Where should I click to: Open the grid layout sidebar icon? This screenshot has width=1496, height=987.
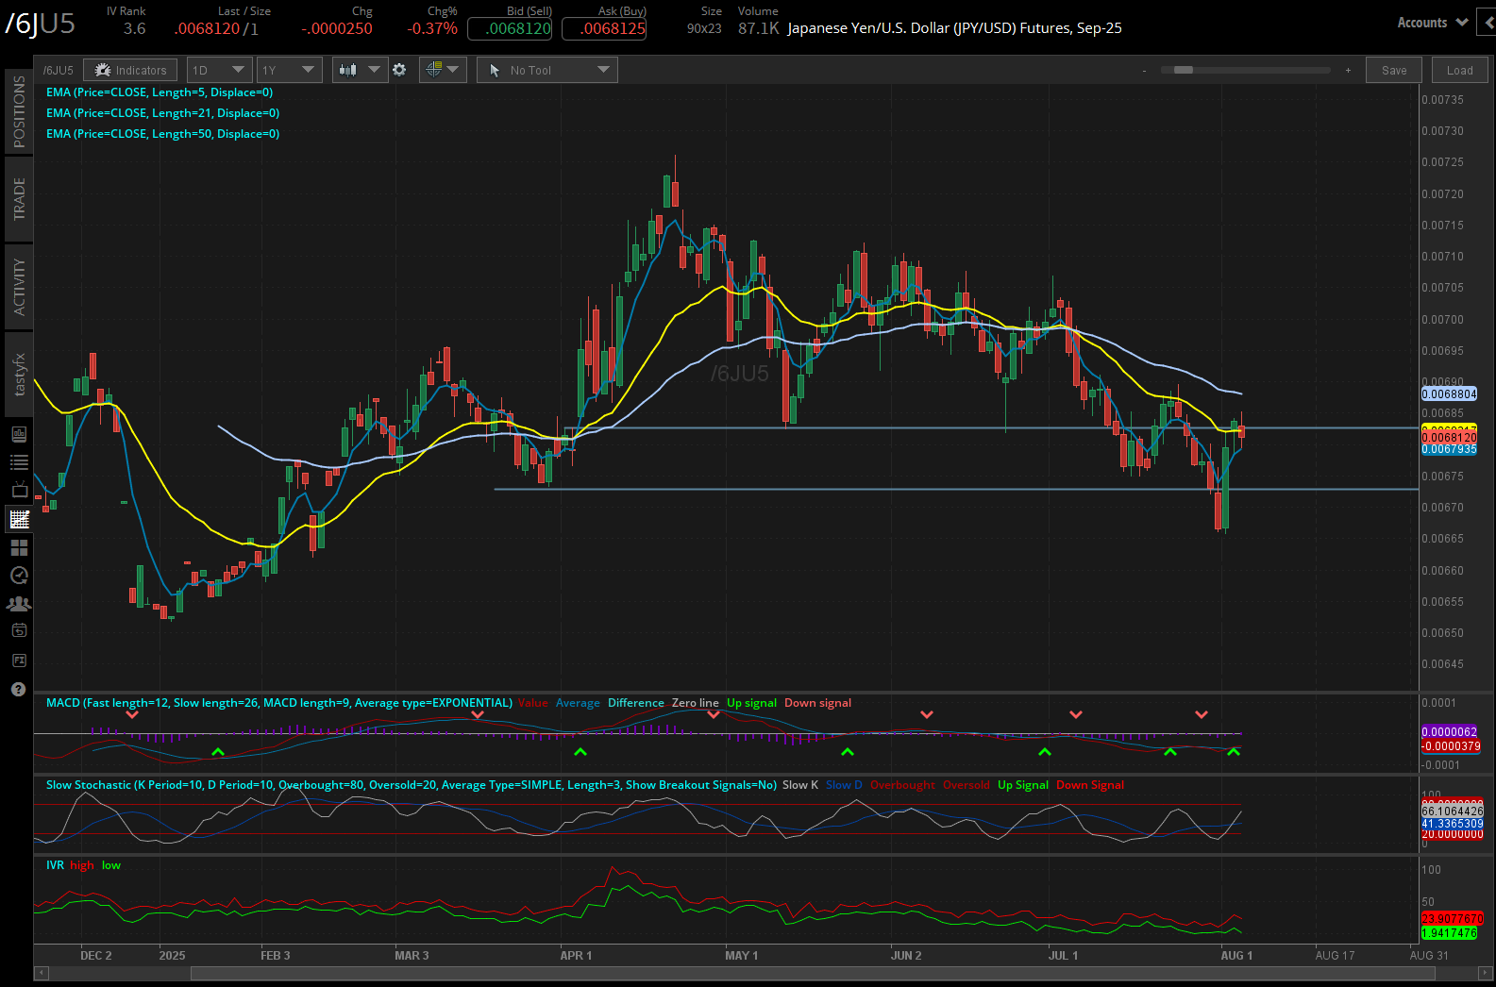[19, 547]
